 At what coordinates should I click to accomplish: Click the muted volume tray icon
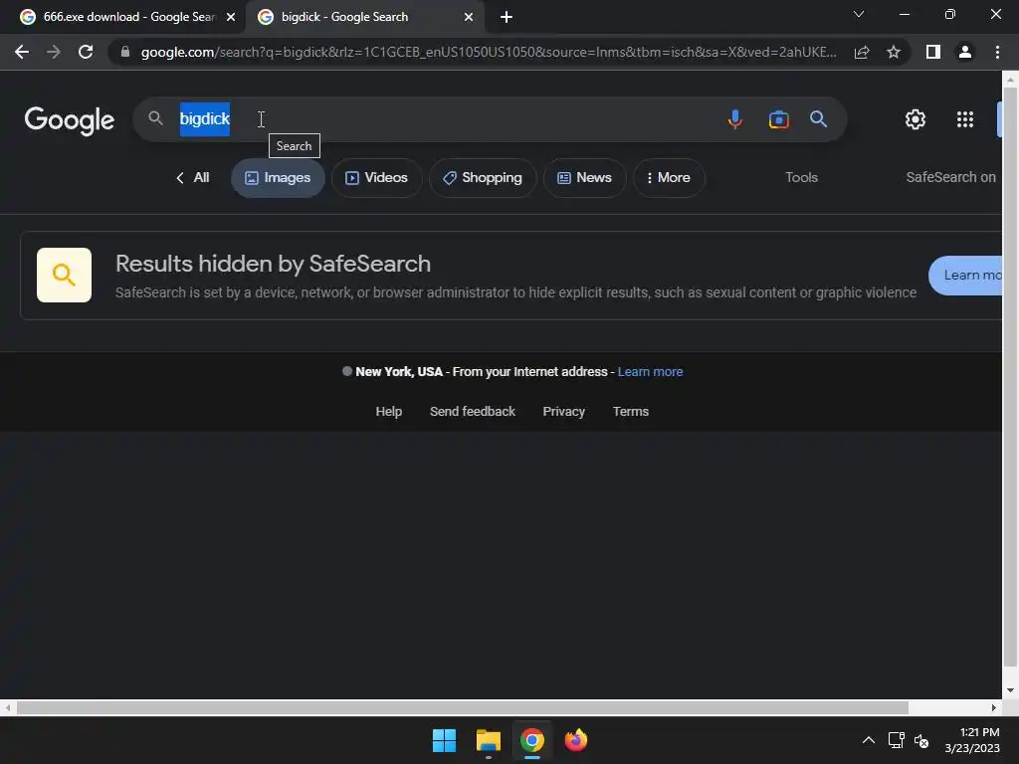click(921, 740)
